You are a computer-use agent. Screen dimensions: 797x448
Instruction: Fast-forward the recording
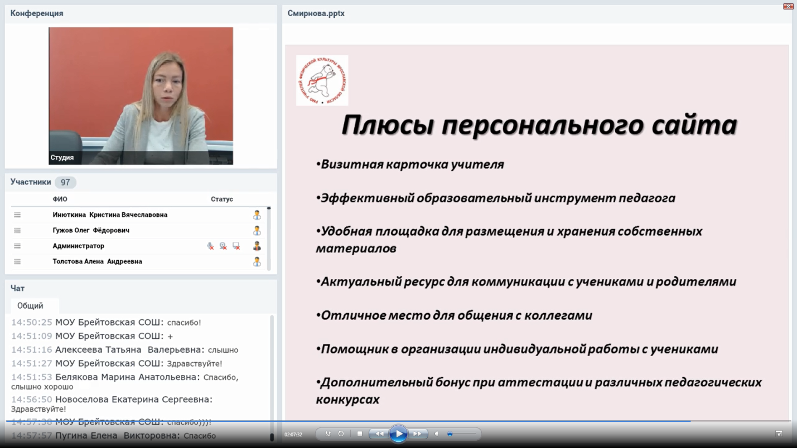pyautogui.click(x=417, y=434)
